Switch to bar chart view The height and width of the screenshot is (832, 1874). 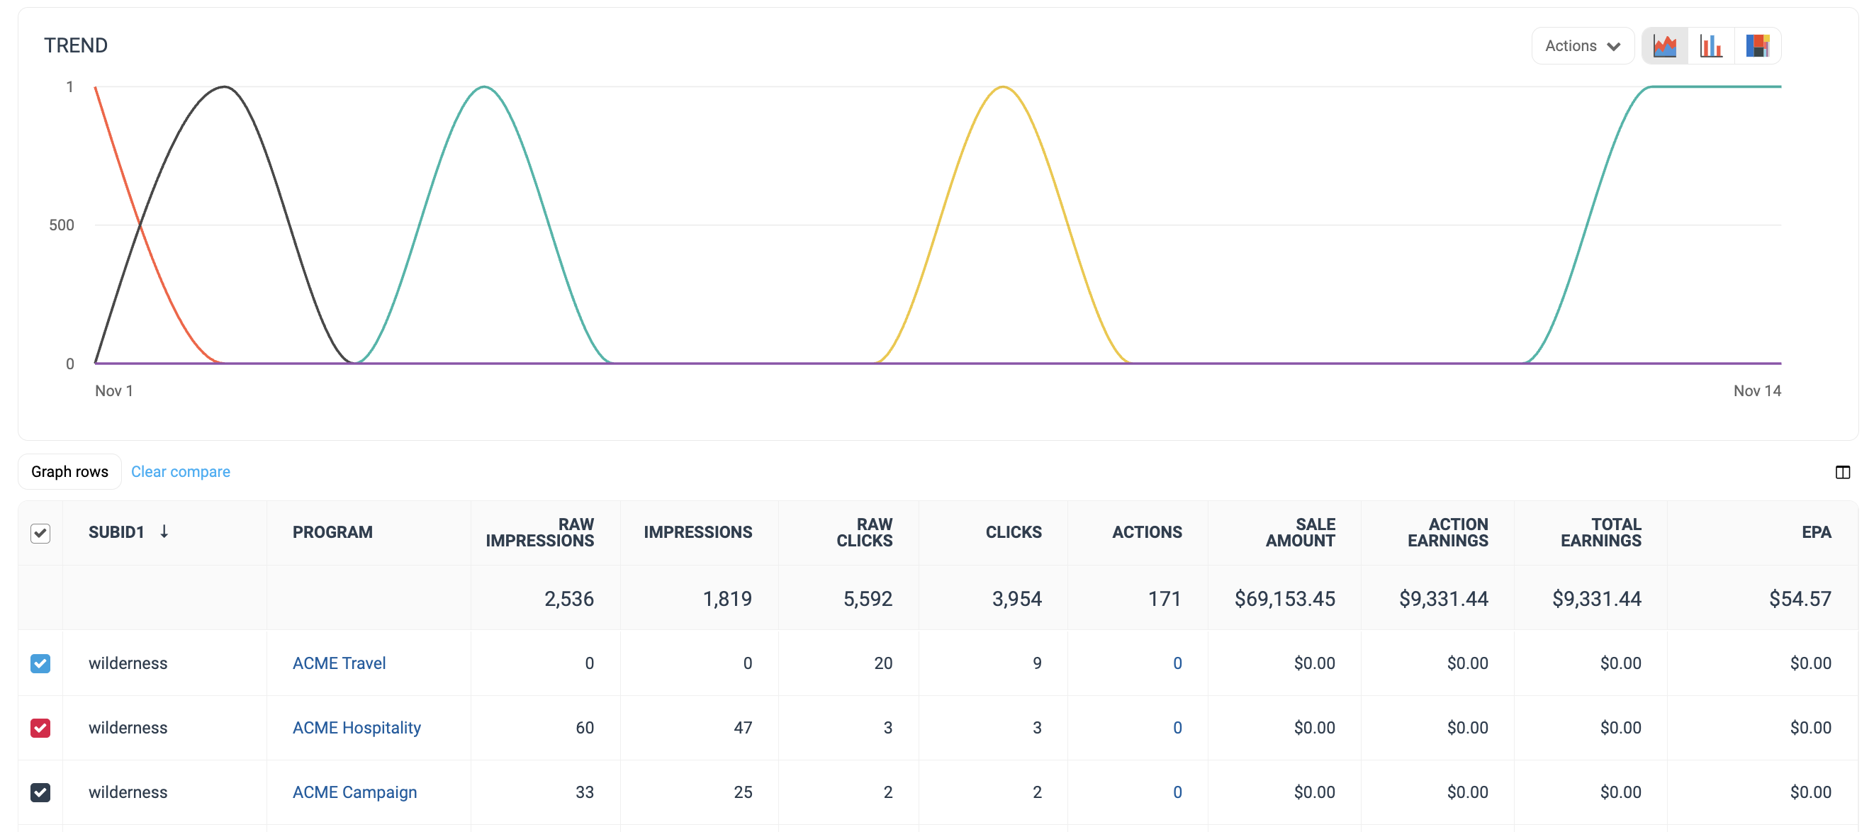[1711, 46]
